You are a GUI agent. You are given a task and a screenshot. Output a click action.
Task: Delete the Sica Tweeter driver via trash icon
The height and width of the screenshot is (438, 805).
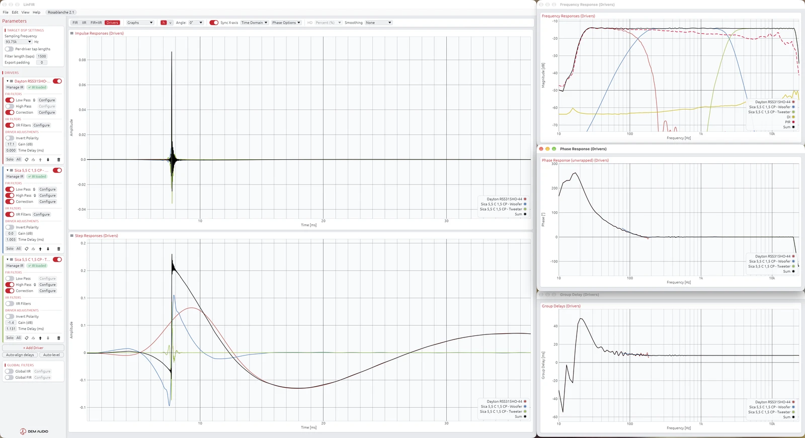click(x=58, y=338)
